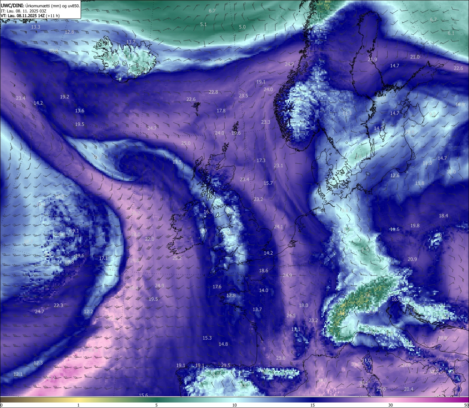The height and width of the screenshot is (408, 469).
Task: Select the 22.8 value label
Action: click(213, 92)
